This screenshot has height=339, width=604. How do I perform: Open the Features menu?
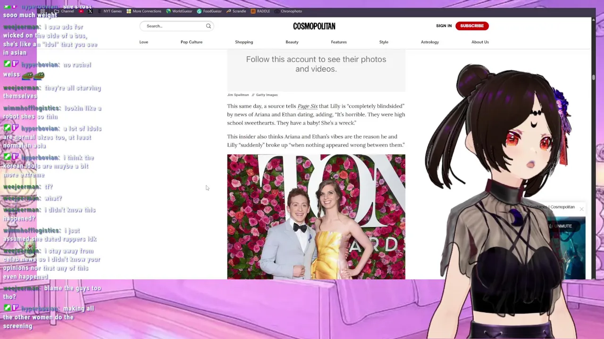pos(338,42)
